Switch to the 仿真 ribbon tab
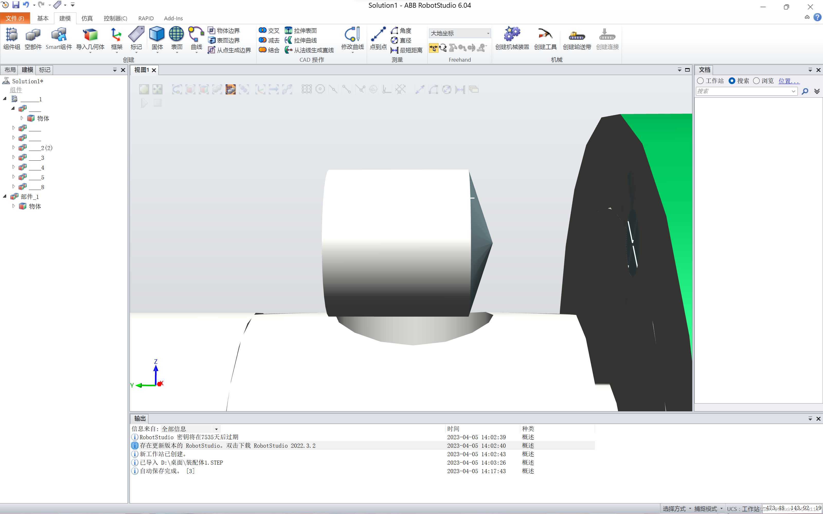This screenshot has width=823, height=514. 87,18
